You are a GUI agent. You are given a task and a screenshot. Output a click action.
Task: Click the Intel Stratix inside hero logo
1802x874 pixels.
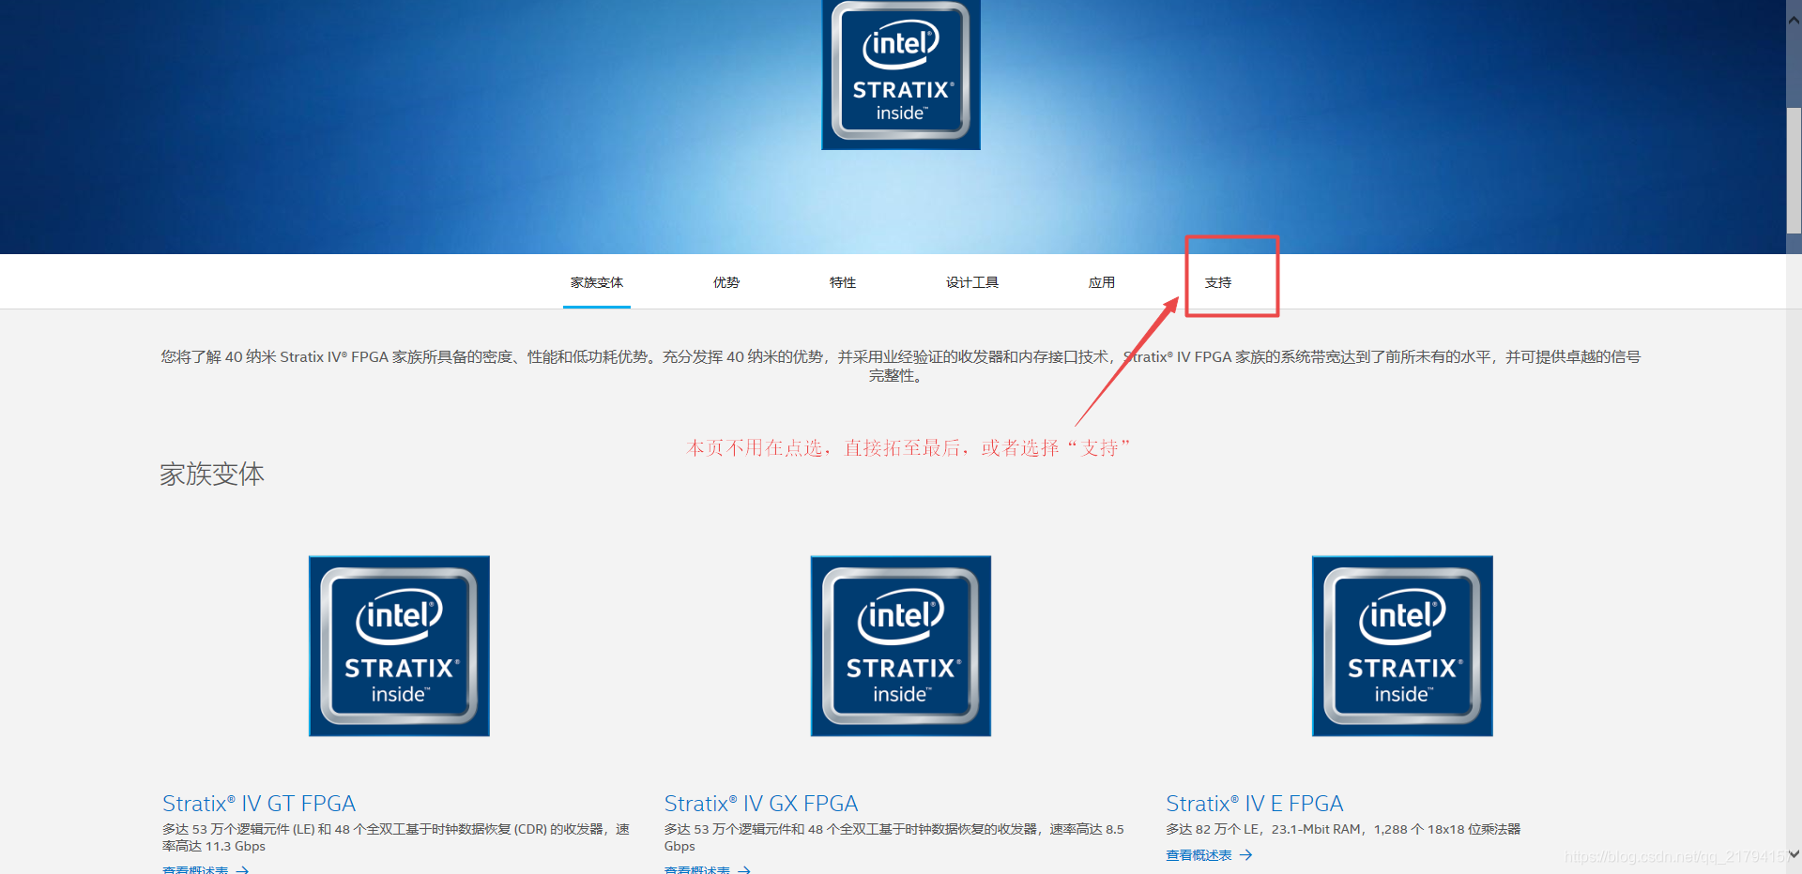(x=901, y=74)
